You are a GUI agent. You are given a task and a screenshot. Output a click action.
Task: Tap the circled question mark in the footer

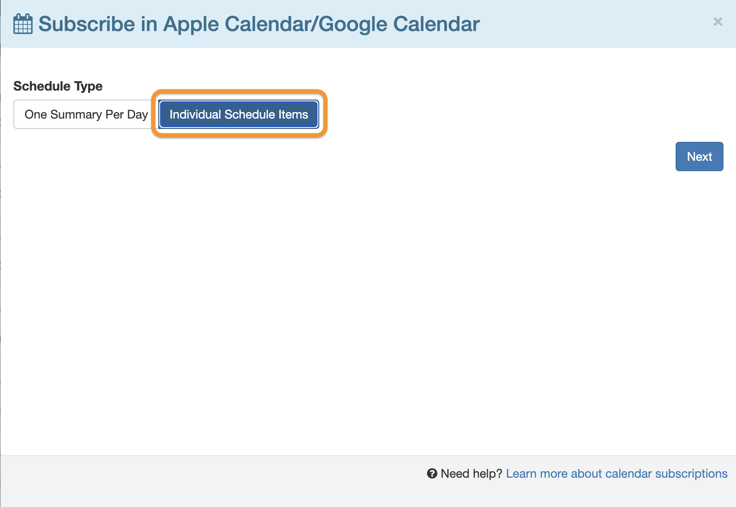click(x=432, y=473)
